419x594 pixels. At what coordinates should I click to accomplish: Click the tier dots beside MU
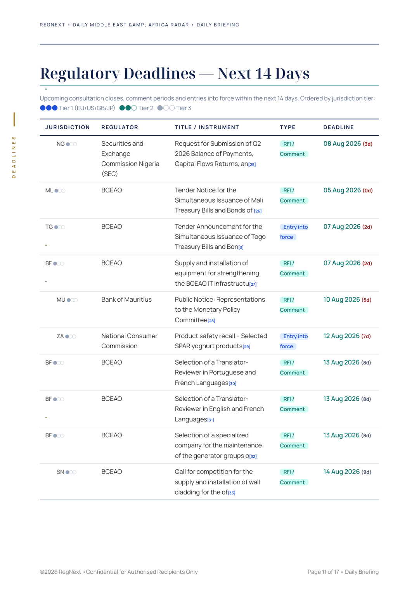[72, 300]
